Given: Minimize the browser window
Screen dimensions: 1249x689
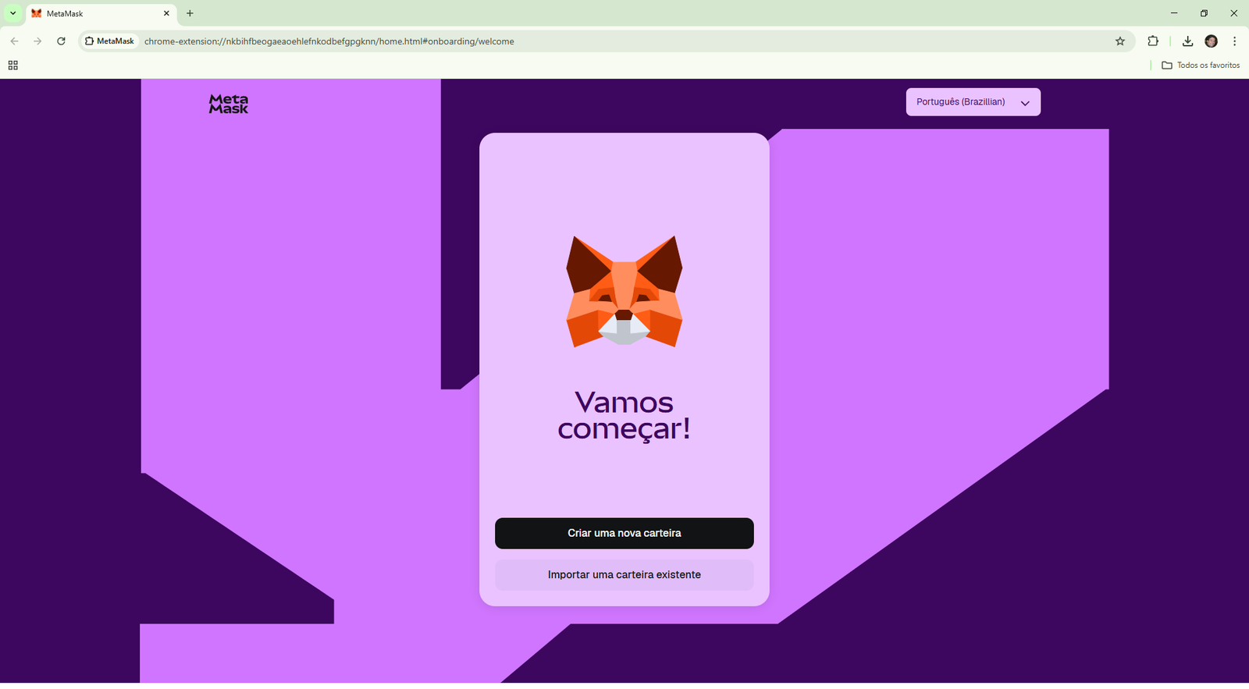Looking at the screenshot, I should click(1174, 13).
